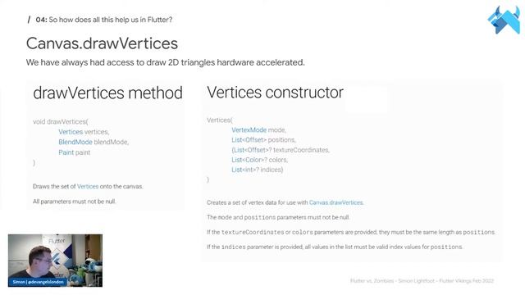Viewport: 525px width, 295px height.
Task: Follow the Canvas.drawVertices link
Action: point(336,202)
